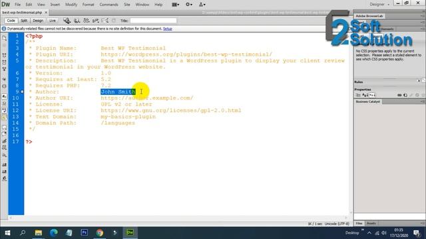Open the Layout dropdown in menu bar
This screenshot has width=426, height=239.
[x=176, y=5]
